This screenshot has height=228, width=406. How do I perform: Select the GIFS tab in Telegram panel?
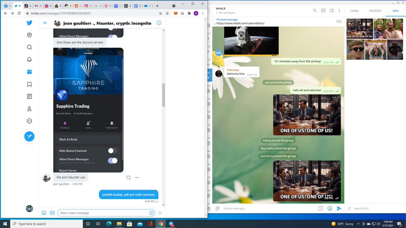click(x=396, y=11)
